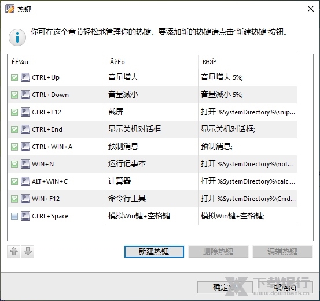Click description cell 运行记事本
Image resolution: width=320 pixels, height=301 pixels.
tap(127, 164)
